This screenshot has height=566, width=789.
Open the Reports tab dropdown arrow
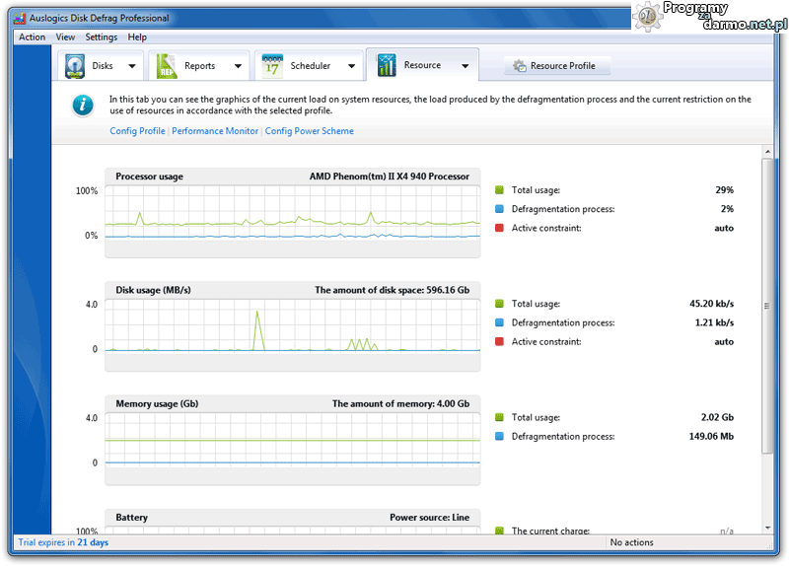point(238,67)
